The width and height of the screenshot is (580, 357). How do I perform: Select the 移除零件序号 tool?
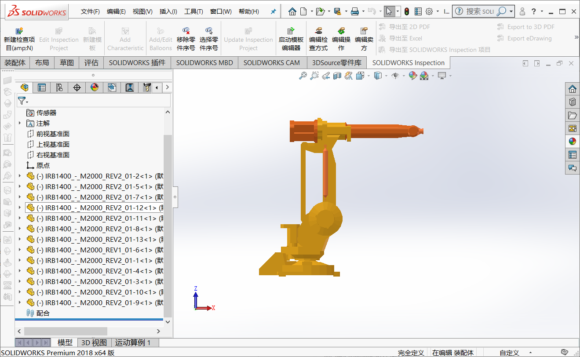pos(186,38)
